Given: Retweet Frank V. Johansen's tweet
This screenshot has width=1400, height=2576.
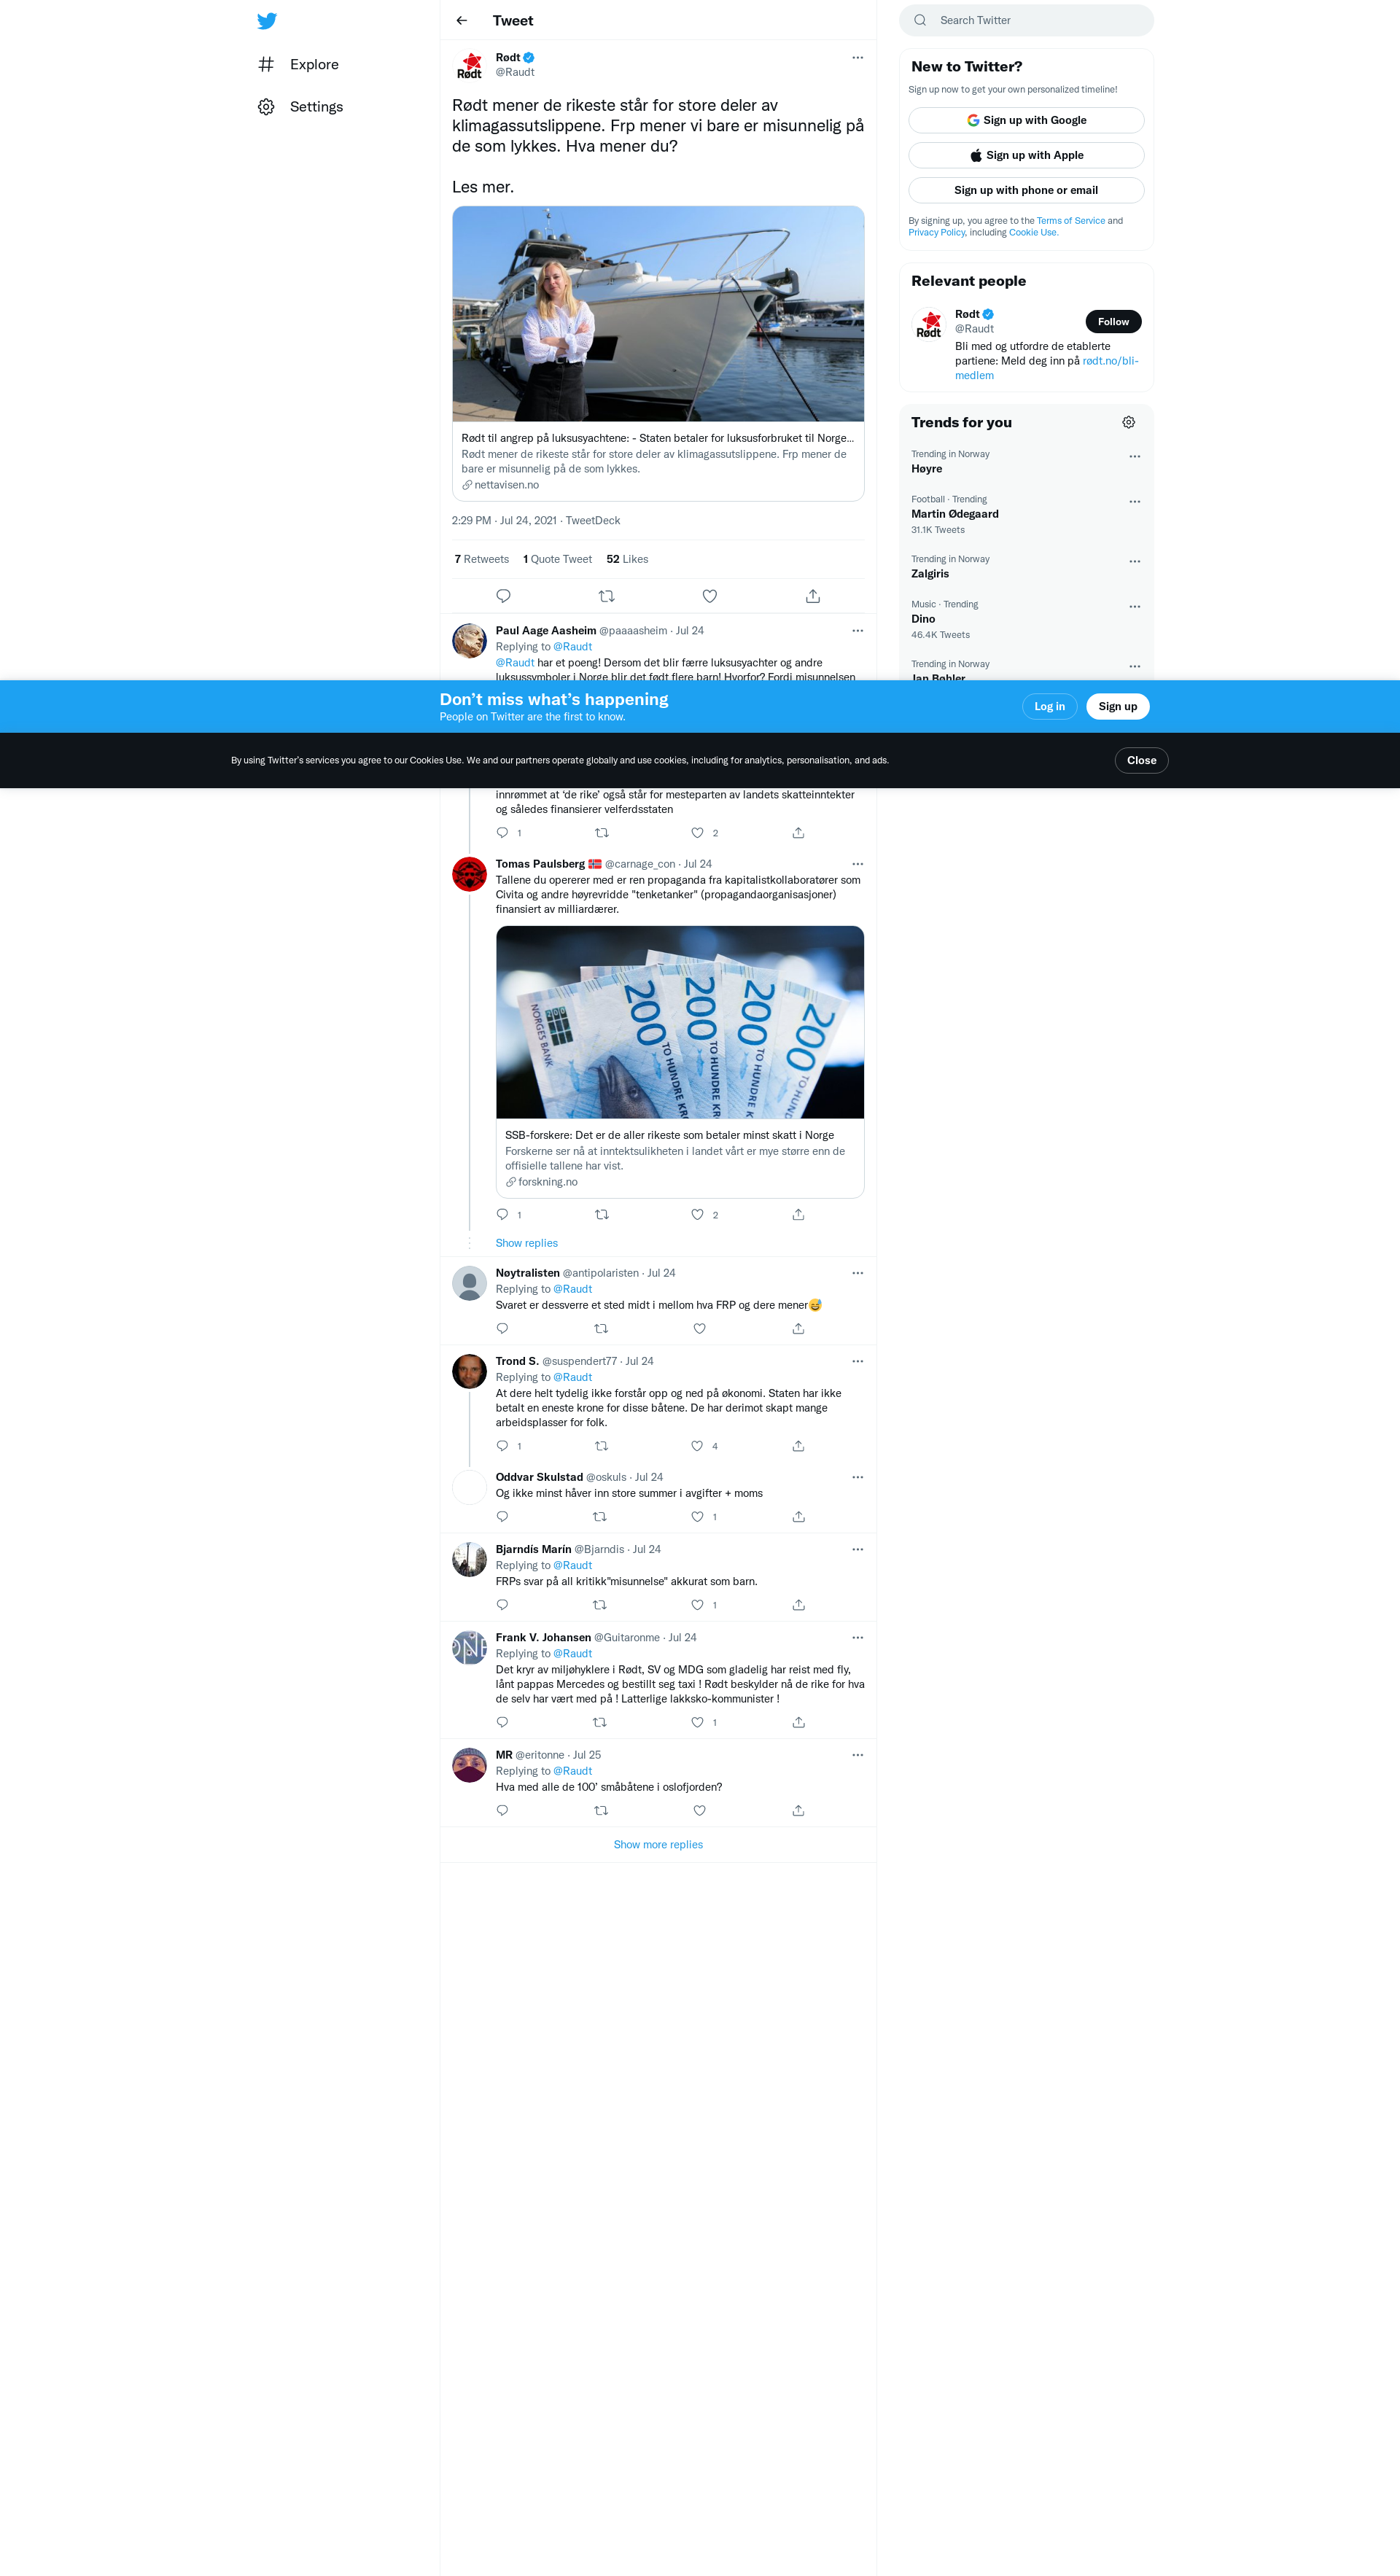Looking at the screenshot, I should click(600, 1722).
